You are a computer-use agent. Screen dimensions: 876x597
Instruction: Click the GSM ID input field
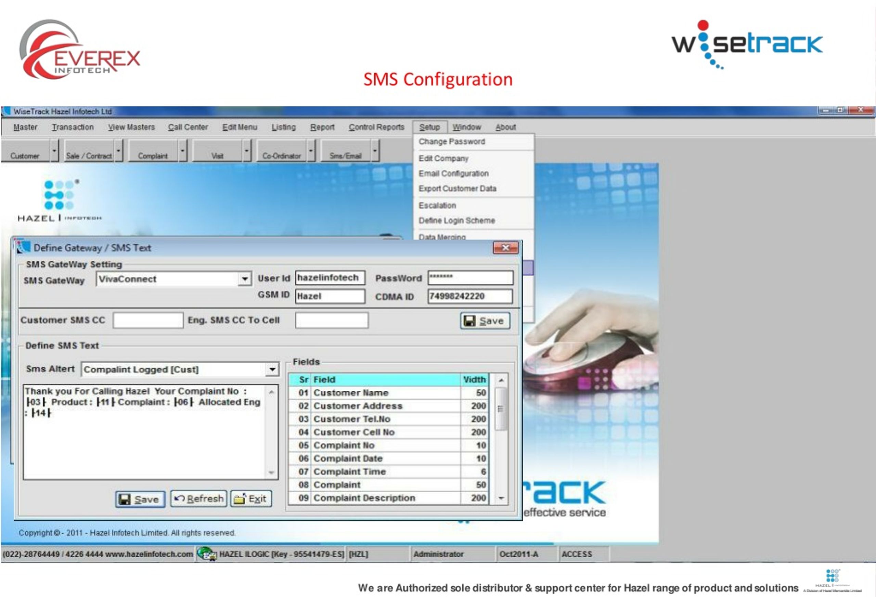click(330, 296)
